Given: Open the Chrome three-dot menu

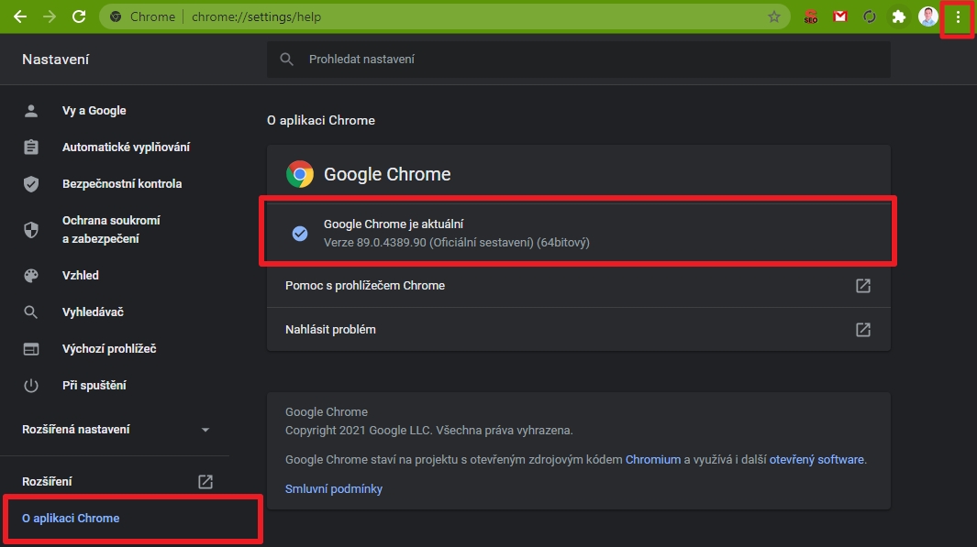Looking at the screenshot, I should [x=958, y=17].
